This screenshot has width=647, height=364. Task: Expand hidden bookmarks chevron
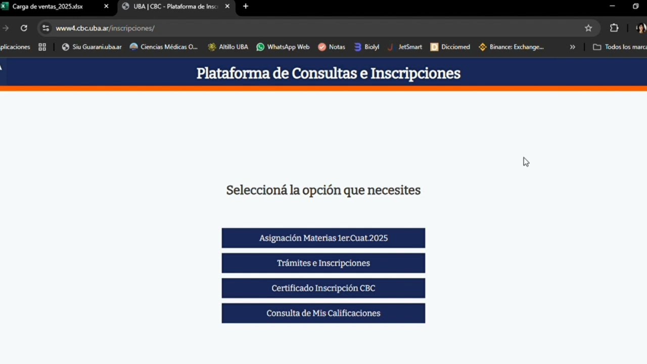572,47
